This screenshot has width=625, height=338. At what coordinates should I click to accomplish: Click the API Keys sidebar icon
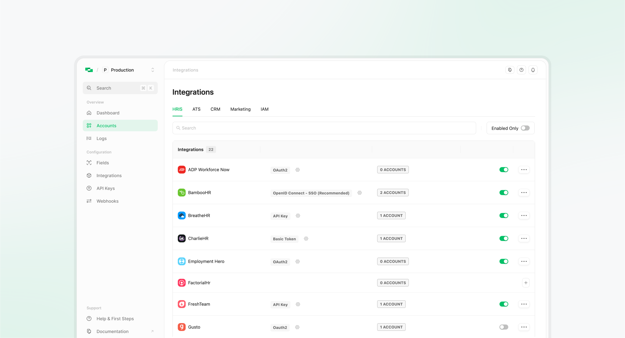89,188
